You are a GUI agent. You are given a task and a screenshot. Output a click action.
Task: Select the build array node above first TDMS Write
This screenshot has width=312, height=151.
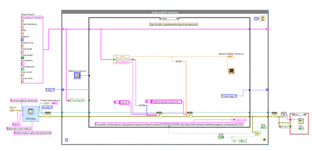142,105
